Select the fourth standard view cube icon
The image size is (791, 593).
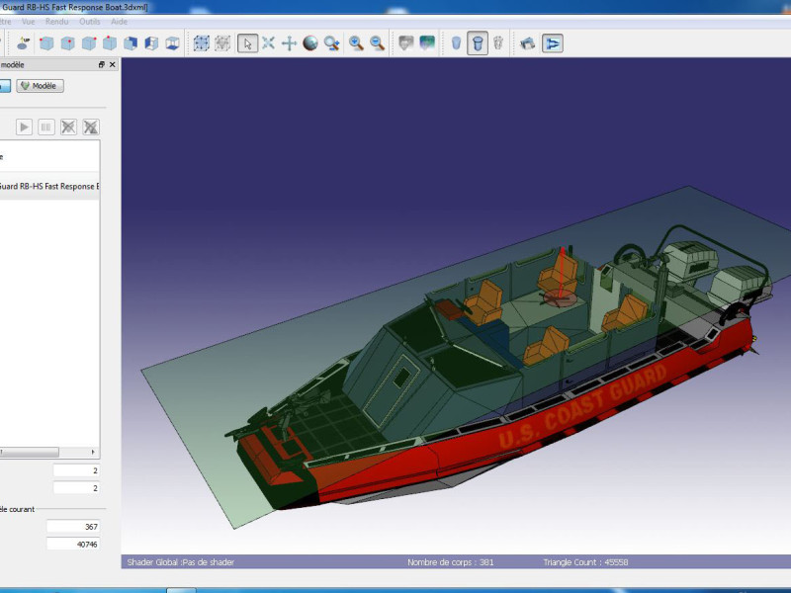click(x=110, y=43)
